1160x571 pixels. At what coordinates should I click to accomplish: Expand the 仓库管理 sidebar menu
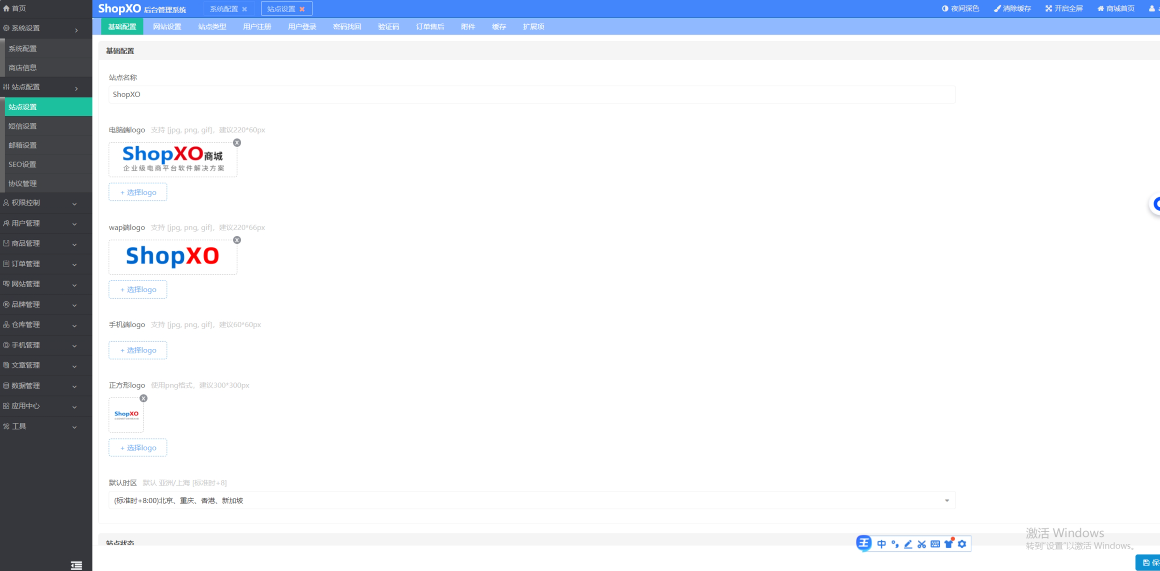tap(46, 325)
